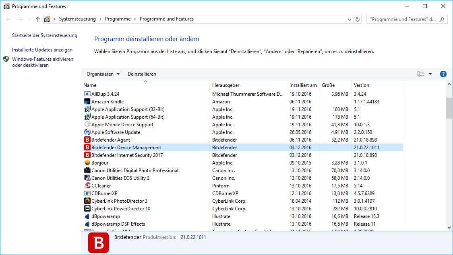Click the back navigation arrow

click(x=8, y=19)
